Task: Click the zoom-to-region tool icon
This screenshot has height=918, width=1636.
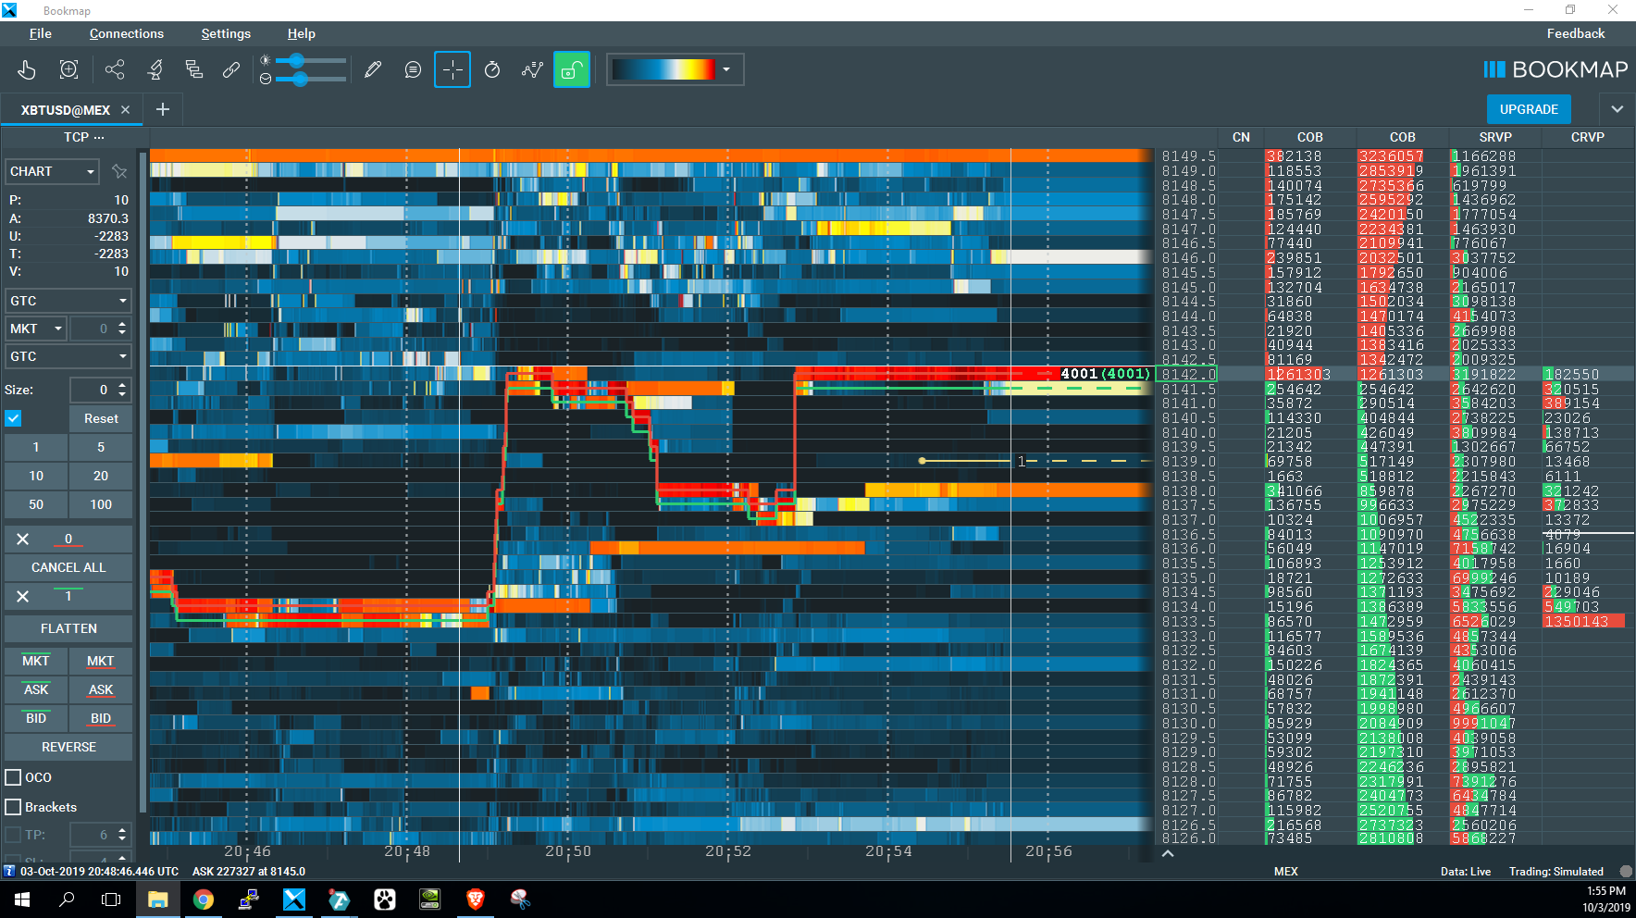Action: [68, 69]
